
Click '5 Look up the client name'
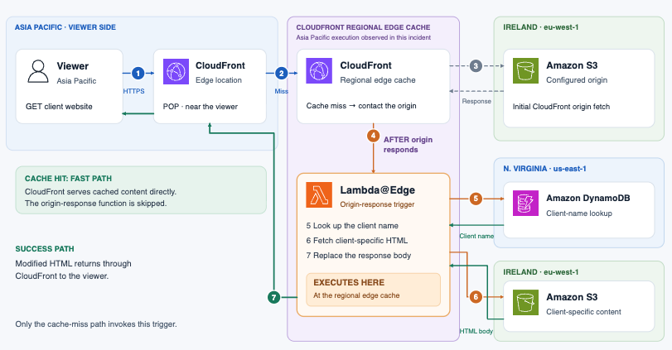click(352, 226)
